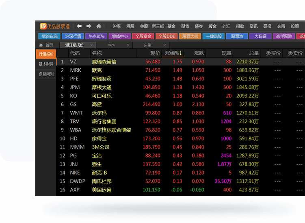Close the 7*24 tab
Image resolution: width=305 pixels, height=223 pixels.
[x=128, y=45]
